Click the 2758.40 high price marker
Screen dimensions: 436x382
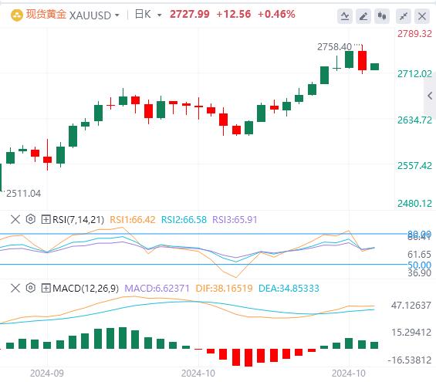tap(334, 47)
